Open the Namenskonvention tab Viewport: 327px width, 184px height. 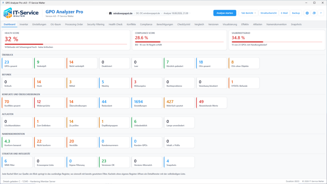[277, 24]
